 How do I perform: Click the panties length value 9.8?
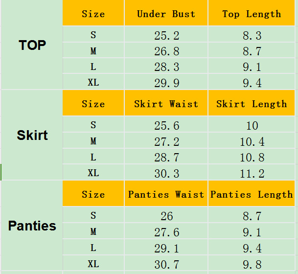pyautogui.click(x=252, y=264)
